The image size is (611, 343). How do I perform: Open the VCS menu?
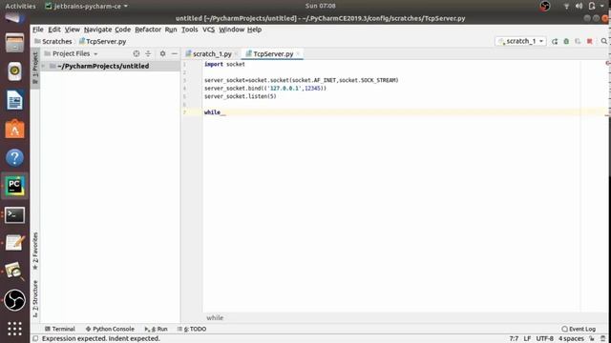coord(208,30)
